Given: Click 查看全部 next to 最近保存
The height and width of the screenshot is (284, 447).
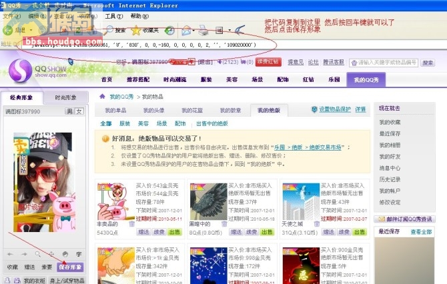Looking at the screenshot, I should (x=421, y=232).
